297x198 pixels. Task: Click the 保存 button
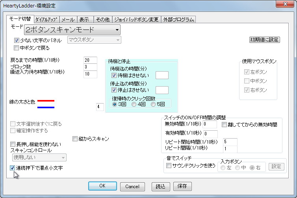(182, 186)
